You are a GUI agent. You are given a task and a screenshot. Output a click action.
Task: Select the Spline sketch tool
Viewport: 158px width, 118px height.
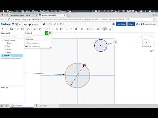(47, 29)
